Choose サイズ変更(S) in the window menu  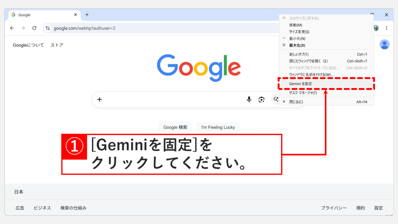(326, 32)
